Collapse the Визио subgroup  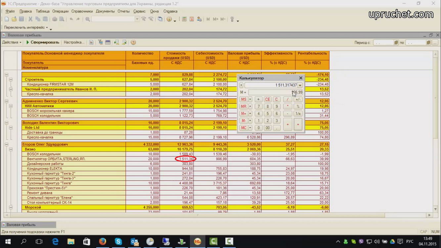pos(11,149)
